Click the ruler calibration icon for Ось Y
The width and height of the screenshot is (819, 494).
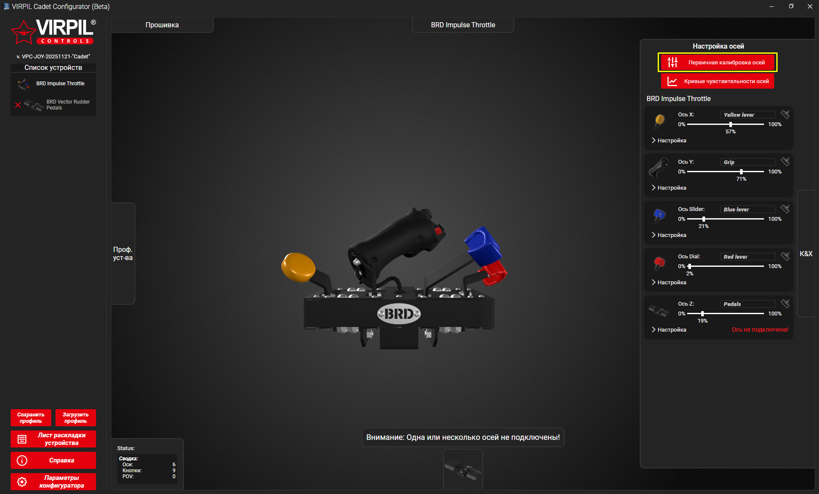point(785,162)
